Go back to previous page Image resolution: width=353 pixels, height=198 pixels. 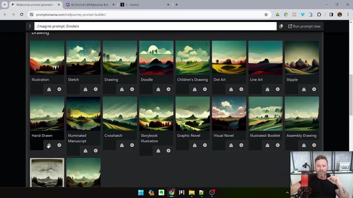point(5,15)
